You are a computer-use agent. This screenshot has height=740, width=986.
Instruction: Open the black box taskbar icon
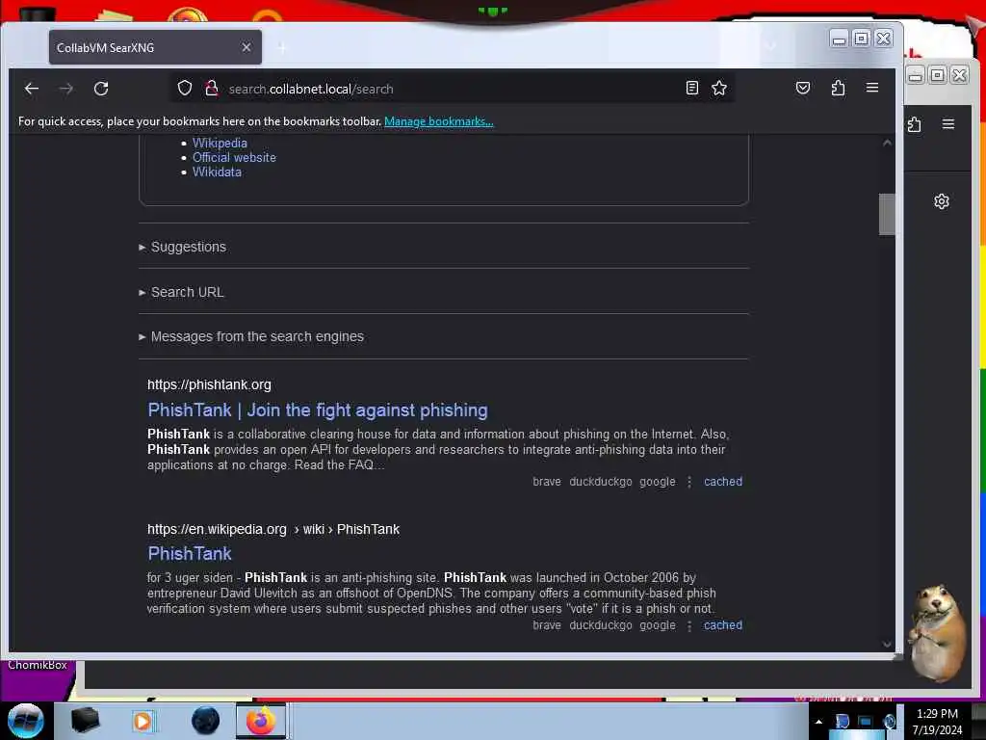click(x=85, y=721)
